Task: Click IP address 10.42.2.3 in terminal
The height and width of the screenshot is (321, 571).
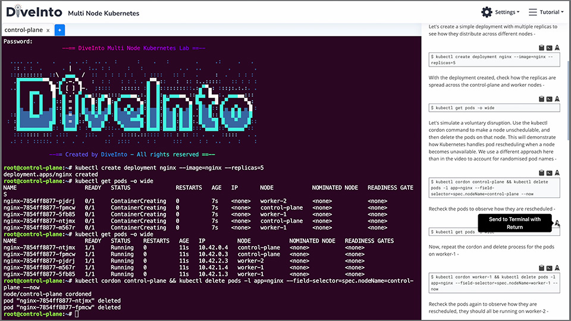Action: coord(214,260)
